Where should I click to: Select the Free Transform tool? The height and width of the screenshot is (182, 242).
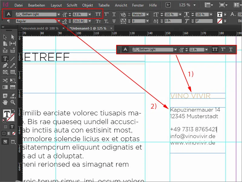point(13,80)
